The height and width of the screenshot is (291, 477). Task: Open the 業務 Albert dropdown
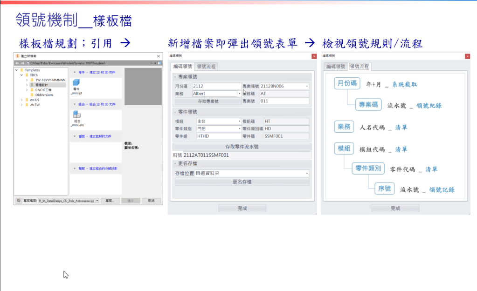pyautogui.click(x=239, y=94)
